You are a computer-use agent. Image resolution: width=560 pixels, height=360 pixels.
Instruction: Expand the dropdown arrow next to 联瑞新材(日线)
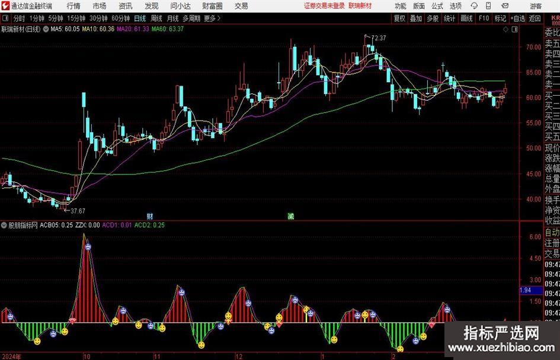coord(46,29)
